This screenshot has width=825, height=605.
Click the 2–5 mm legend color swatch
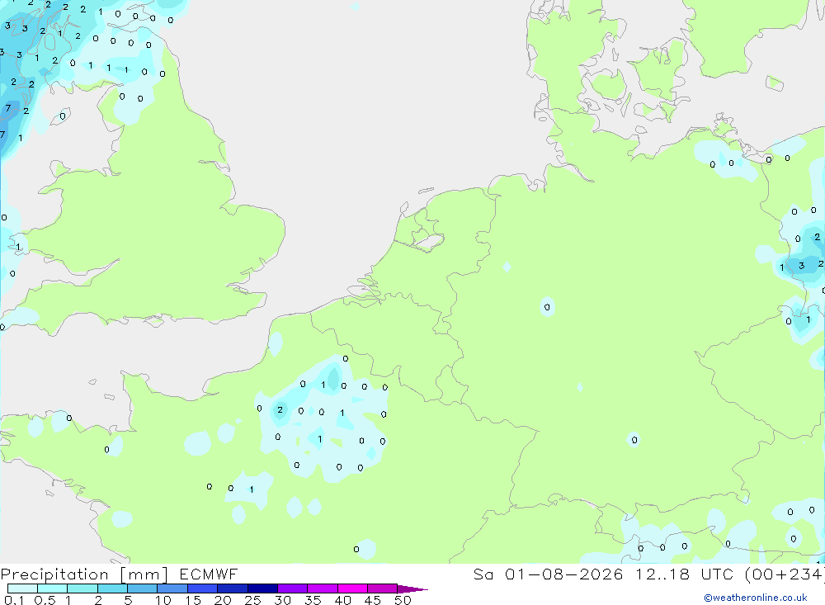click(112, 588)
